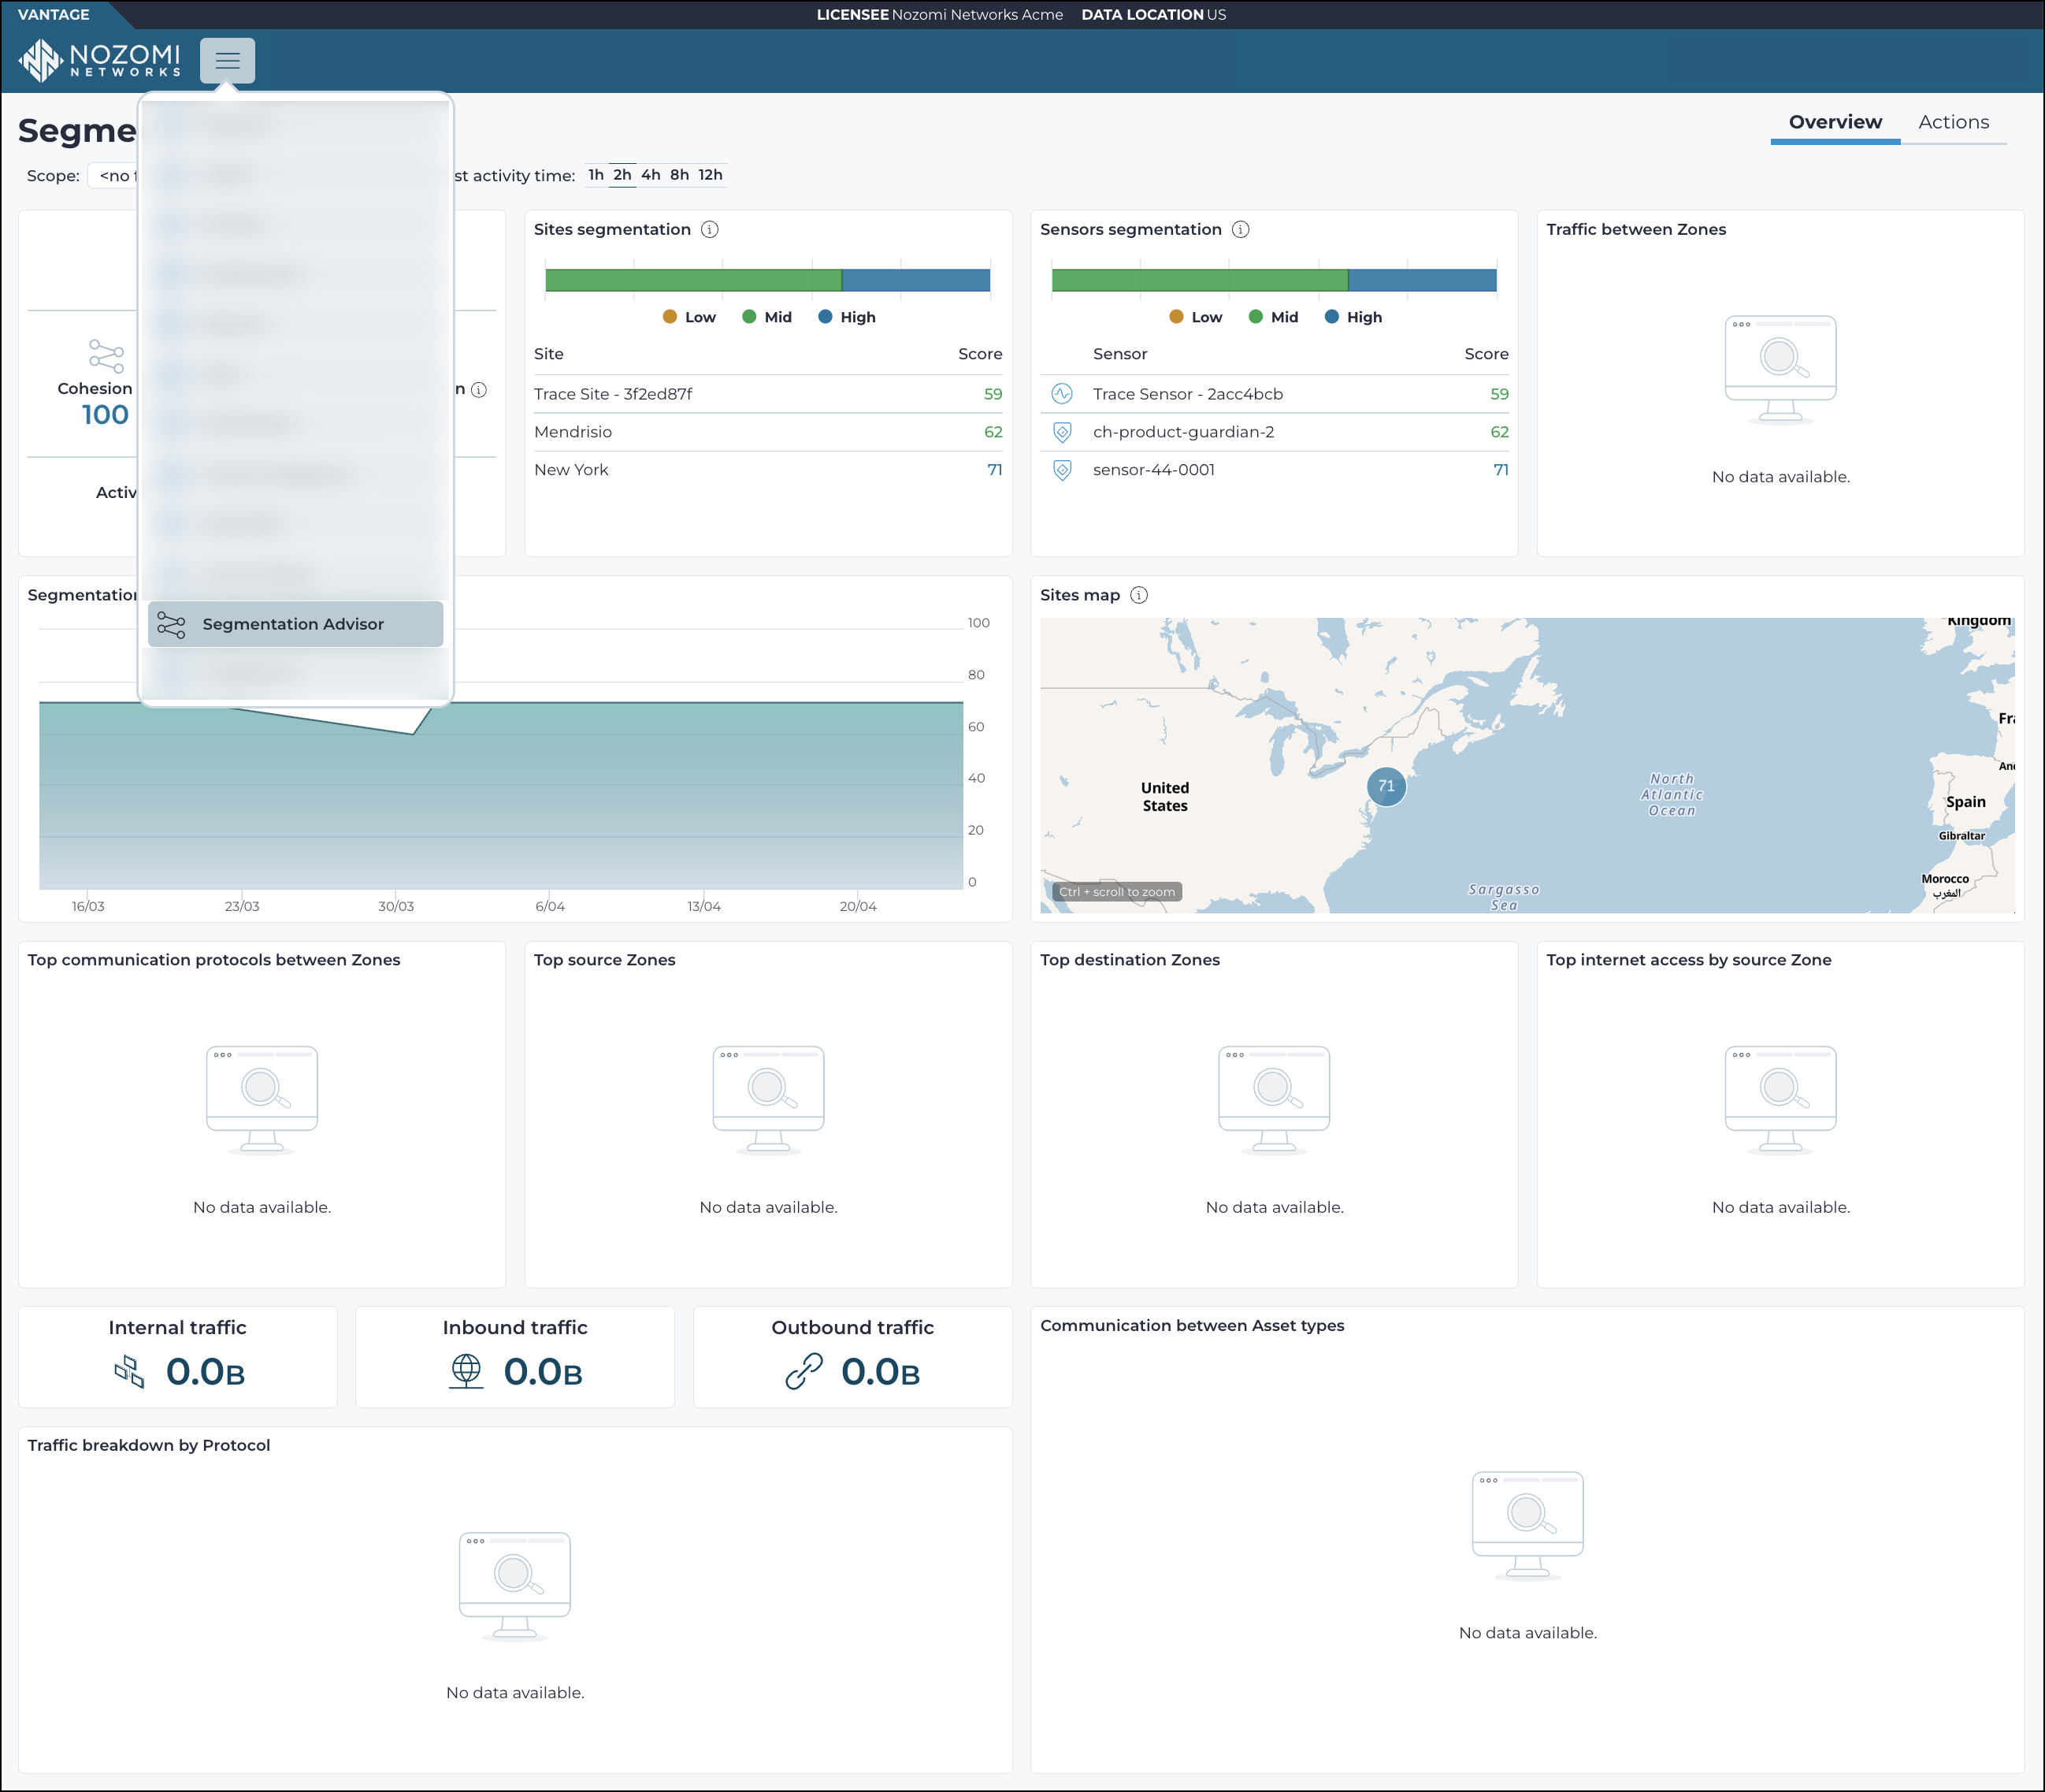Image resolution: width=2045 pixels, height=1792 pixels.
Task: Open sensor-44-0001 sensor row
Action: 1275,470
